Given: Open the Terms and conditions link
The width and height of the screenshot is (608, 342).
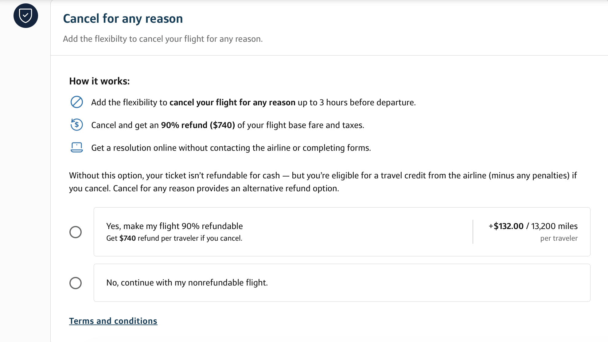Looking at the screenshot, I should coord(113,321).
